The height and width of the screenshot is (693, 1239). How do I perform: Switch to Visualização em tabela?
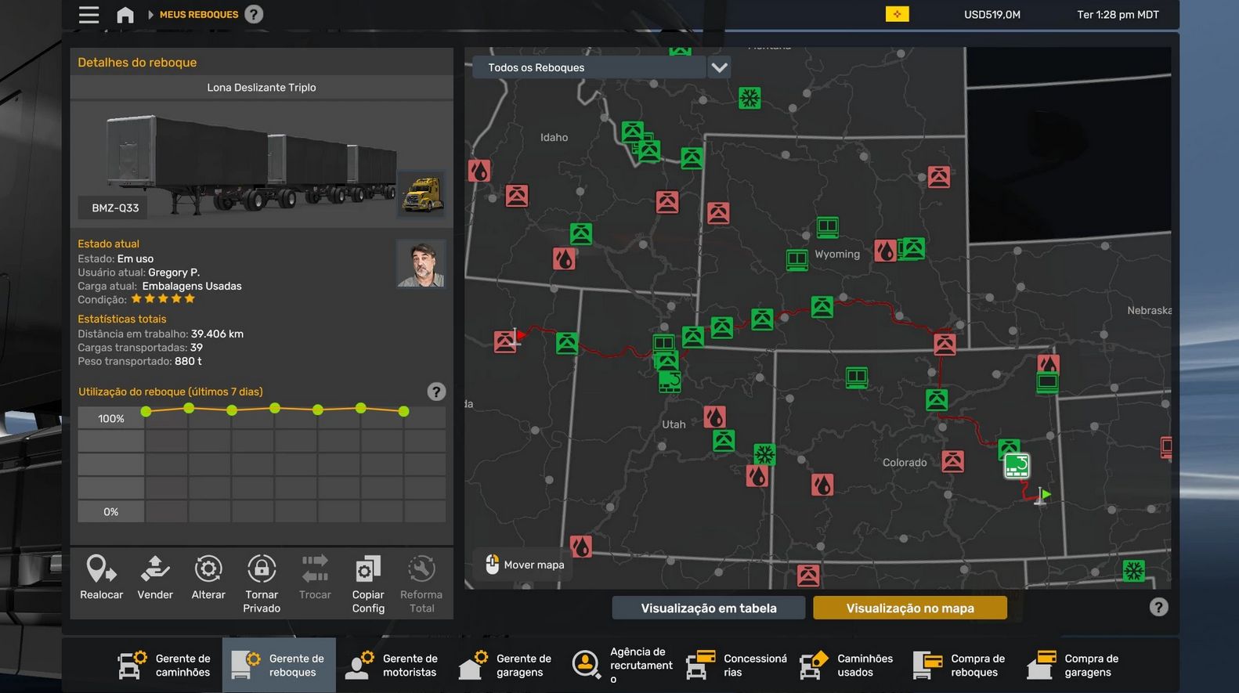708,608
